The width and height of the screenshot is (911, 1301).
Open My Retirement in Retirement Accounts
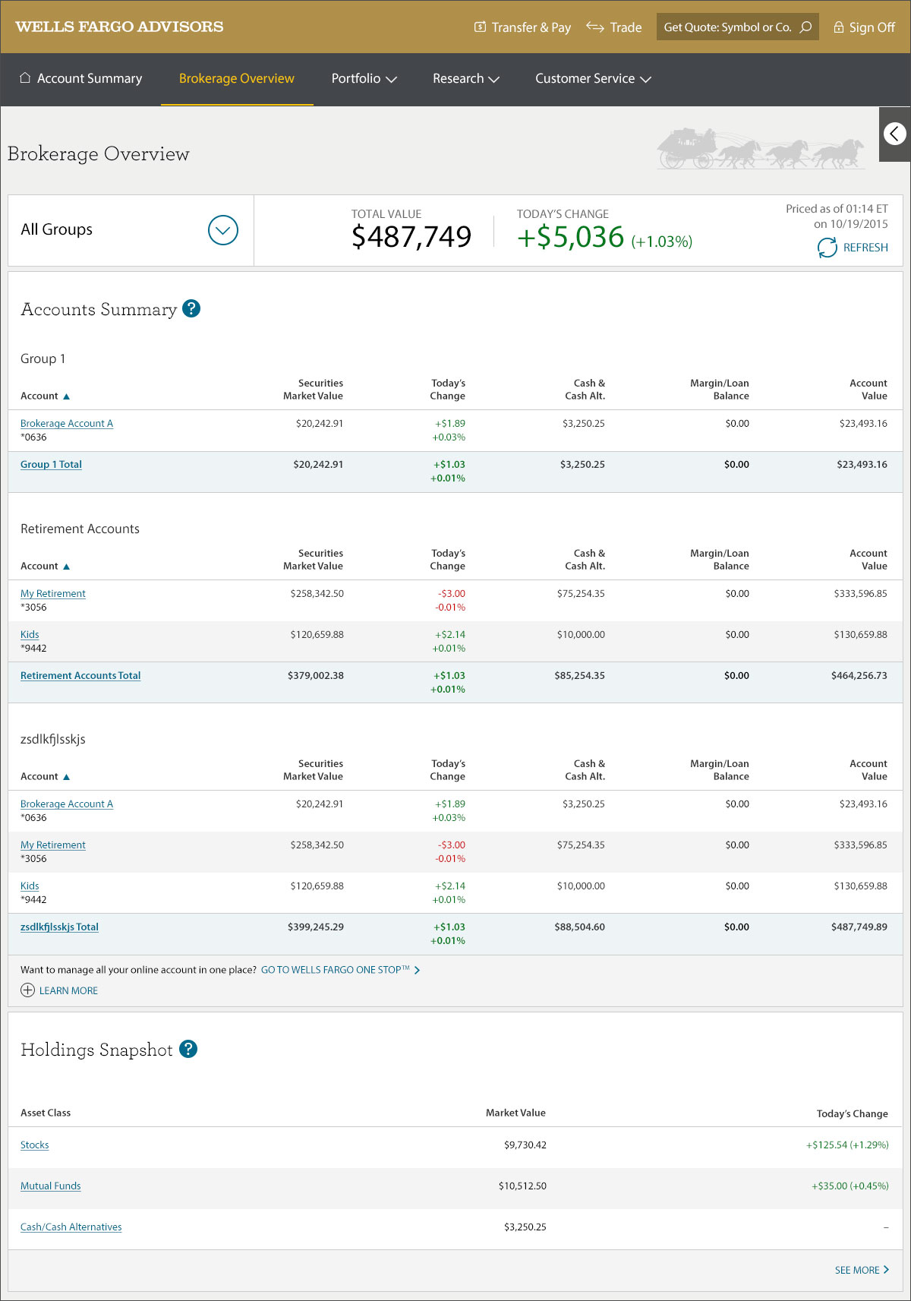coord(53,594)
